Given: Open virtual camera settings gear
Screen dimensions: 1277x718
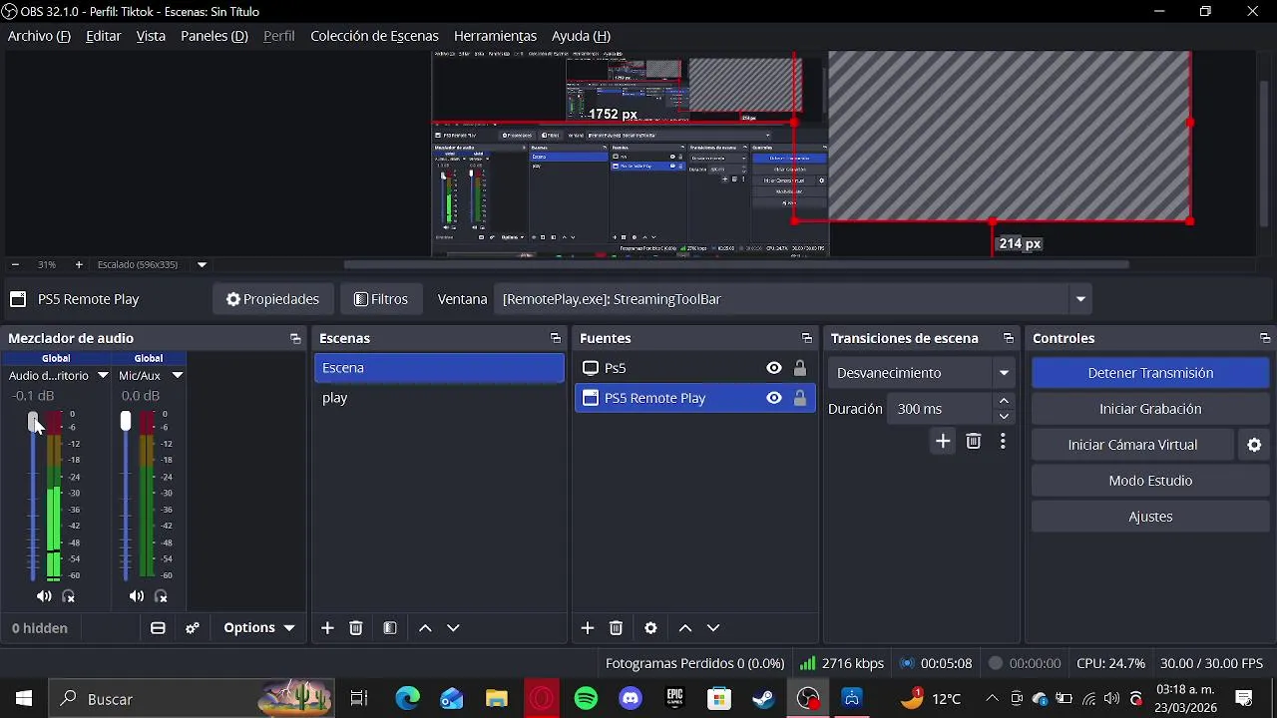Looking at the screenshot, I should (1255, 445).
